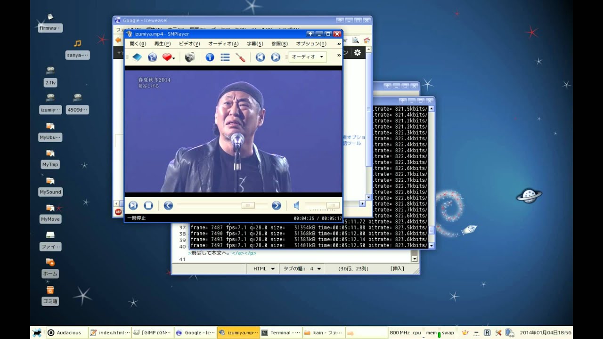Click the SMPlayer volume slider handle
The height and width of the screenshot is (339, 603).
tap(333, 205)
